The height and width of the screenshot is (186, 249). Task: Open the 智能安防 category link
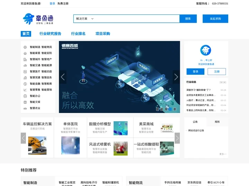(x=47, y=53)
